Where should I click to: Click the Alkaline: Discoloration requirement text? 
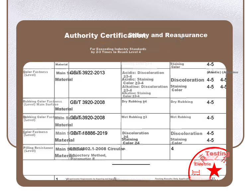pyautogui.click(x=145, y=88)
